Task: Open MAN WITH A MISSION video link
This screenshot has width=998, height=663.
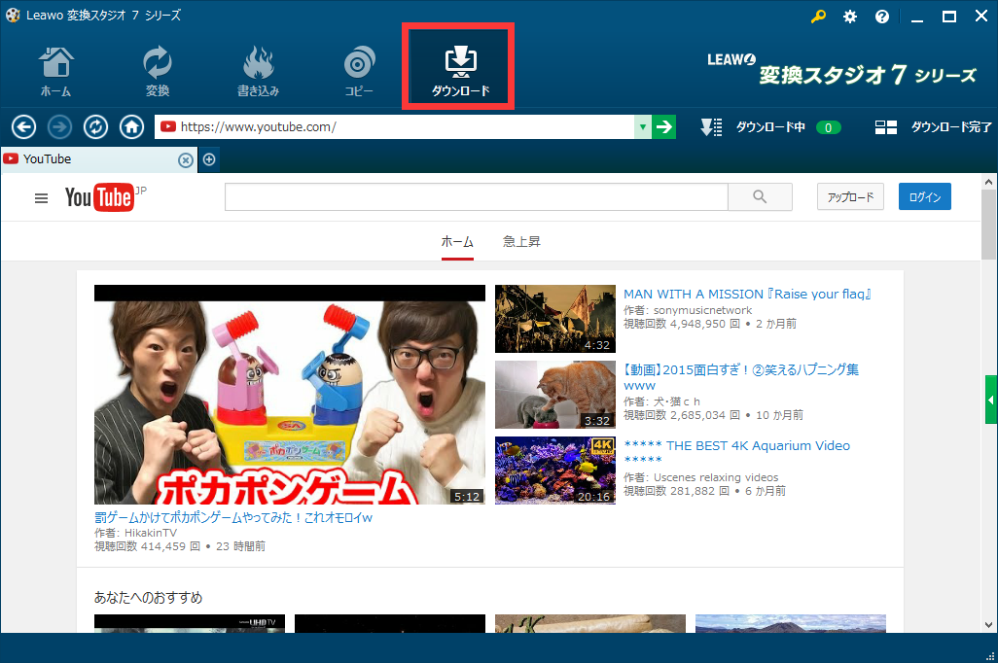Action: pyautogui.click(x=746, y=294)
